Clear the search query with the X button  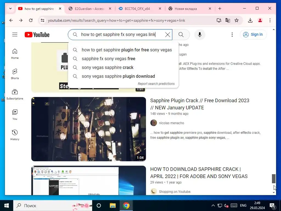[x=168, y=35]
